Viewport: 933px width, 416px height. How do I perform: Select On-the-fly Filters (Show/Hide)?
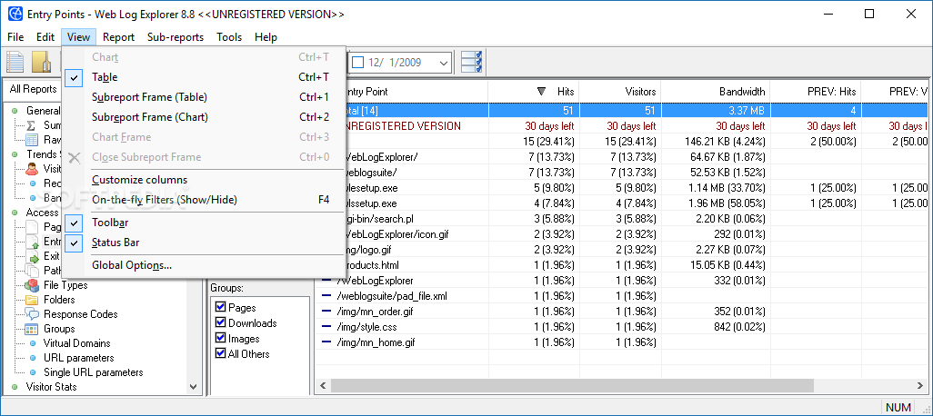tap(204, 200)
